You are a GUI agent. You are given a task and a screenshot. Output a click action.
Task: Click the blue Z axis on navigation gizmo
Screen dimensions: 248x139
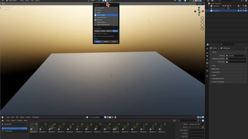pyautogui.click(x=199, y=8)
